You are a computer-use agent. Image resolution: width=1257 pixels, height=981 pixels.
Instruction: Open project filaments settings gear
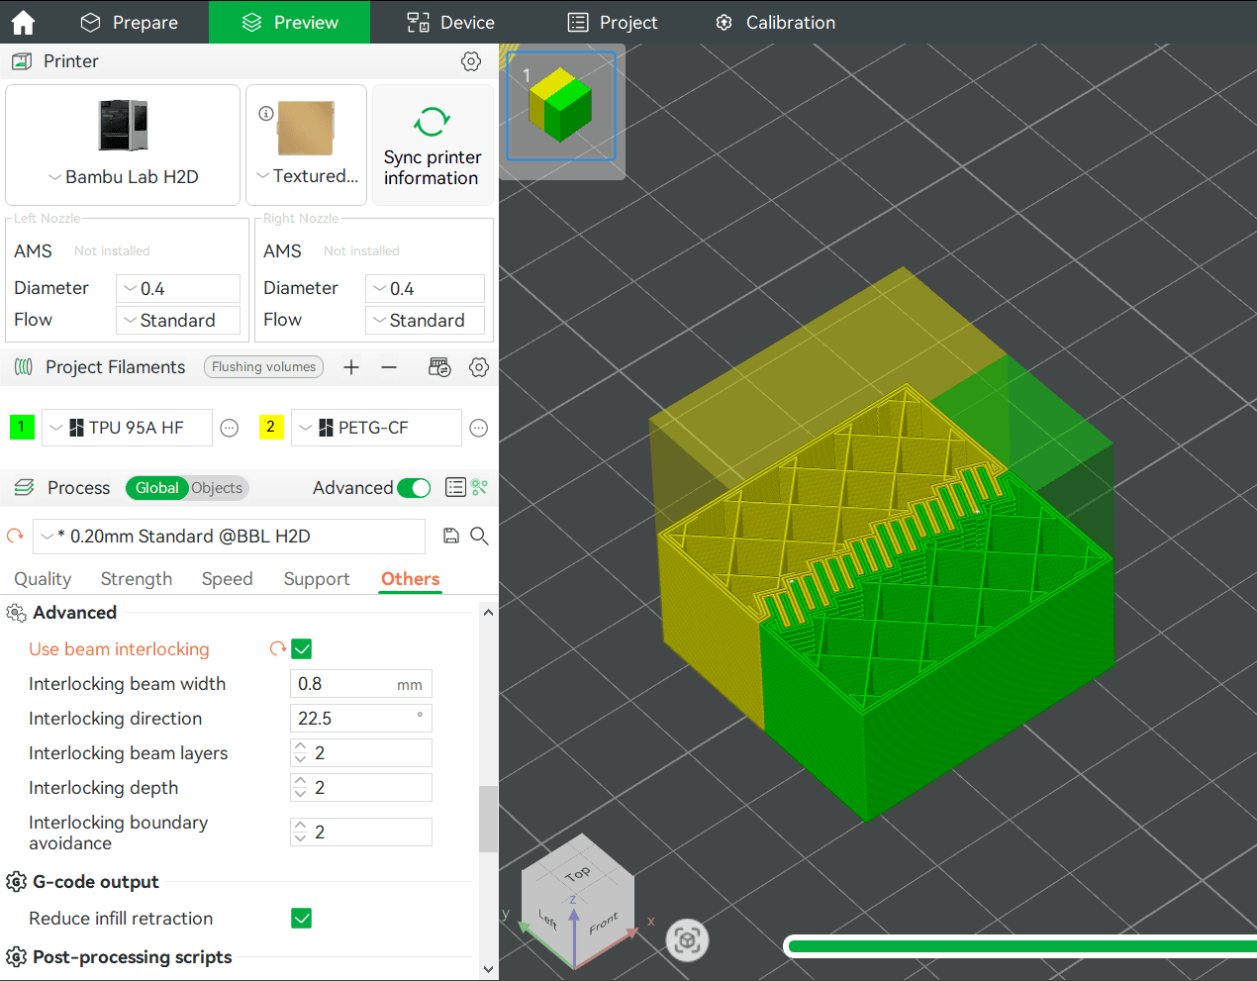tap(479, 367)
